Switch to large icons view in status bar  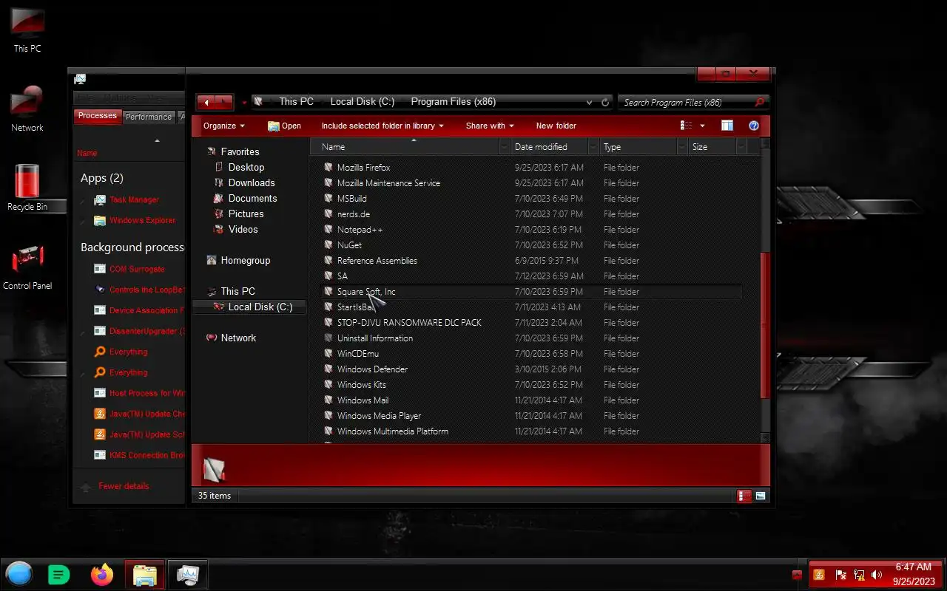tap(761, 496)
